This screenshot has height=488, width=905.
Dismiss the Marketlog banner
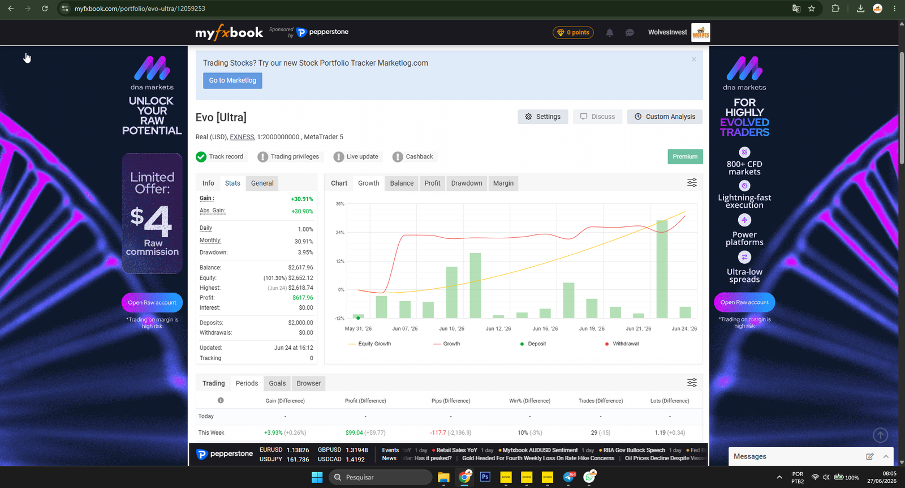pyautogui.click(x=693, y=59)
